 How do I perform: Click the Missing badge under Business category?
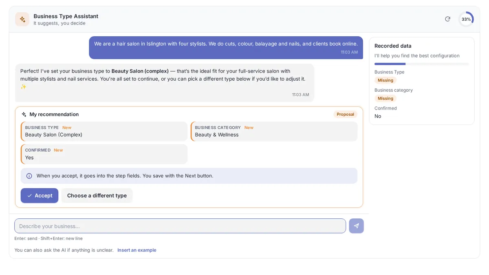point(385,98)
